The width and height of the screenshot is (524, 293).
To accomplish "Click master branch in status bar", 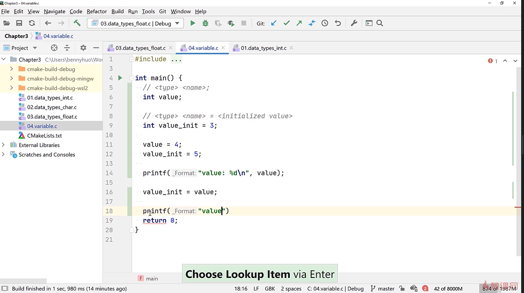I will tap(383, 289).
